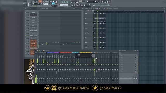Open the mixer Compact layout dropdown

[x=46, y=51]
